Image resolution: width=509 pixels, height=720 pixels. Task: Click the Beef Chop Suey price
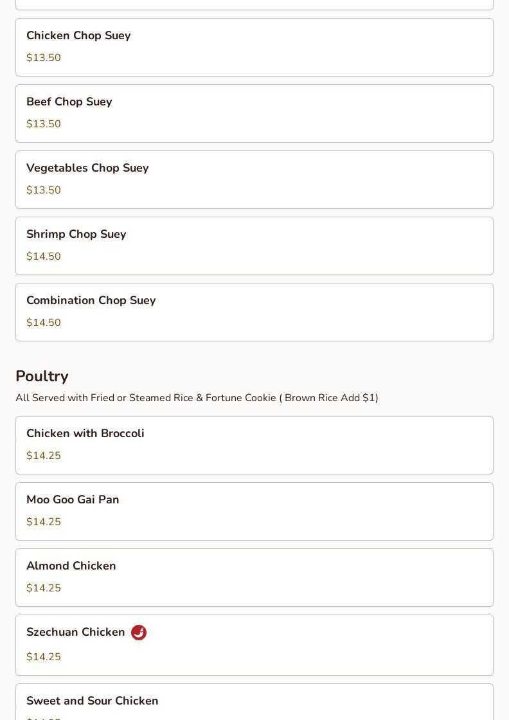[44, 124]
